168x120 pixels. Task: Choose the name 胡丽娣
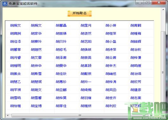tap(61, 33)
